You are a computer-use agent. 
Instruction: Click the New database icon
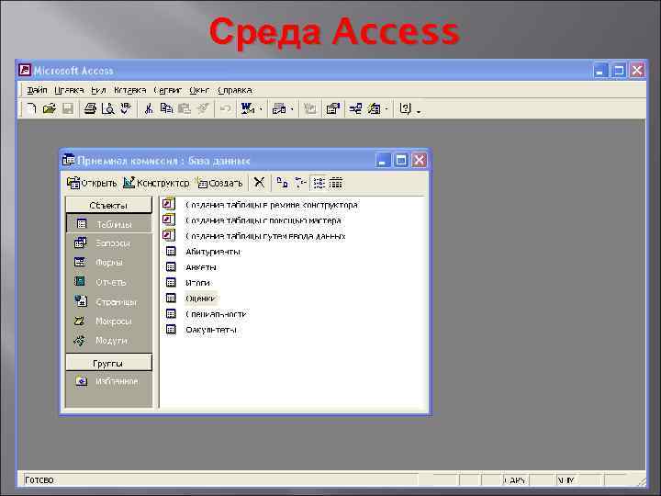coord(31,108)
